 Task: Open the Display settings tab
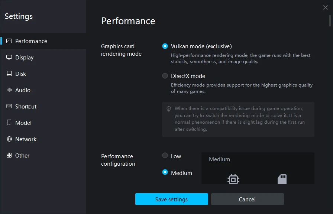25,58
